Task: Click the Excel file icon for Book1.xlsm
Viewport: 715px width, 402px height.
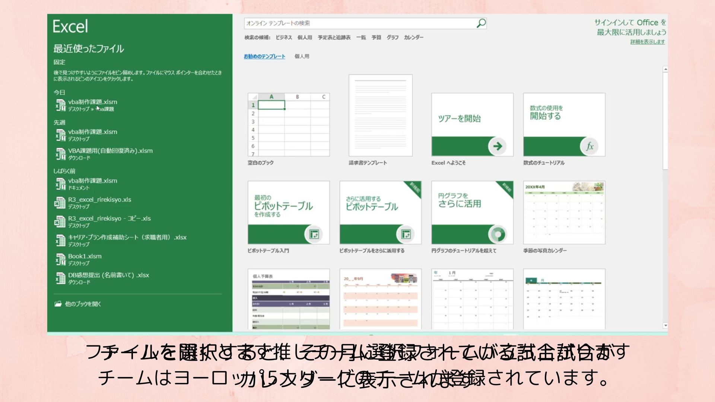Action: (x=60, y=259)
